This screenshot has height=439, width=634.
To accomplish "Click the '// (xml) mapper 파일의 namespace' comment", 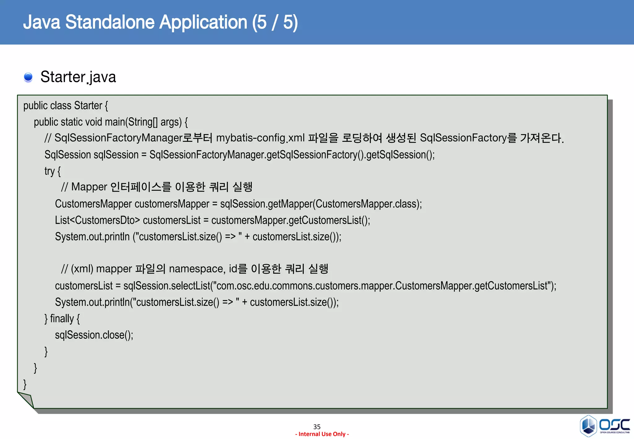I will pyautogui.click(x=194, y=269).
